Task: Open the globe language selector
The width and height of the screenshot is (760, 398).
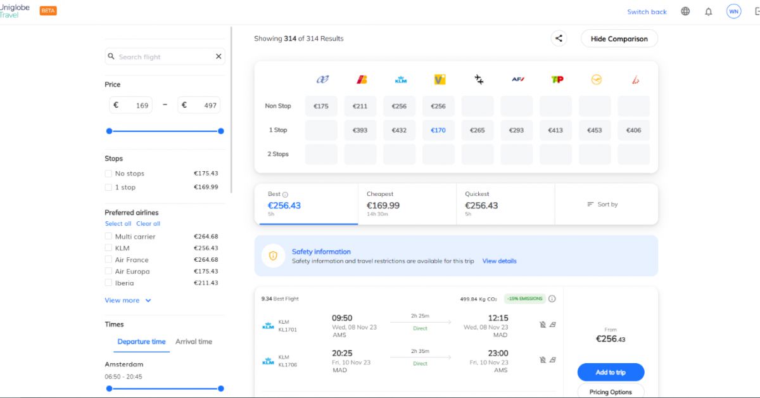Action: pos(685,11)
